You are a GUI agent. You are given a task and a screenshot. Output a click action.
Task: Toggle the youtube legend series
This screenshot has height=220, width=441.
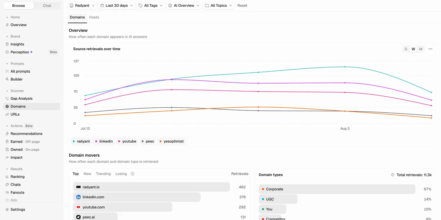click(127, 141)
